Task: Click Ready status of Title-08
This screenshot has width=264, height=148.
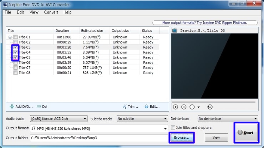Action: pos(148,73)
